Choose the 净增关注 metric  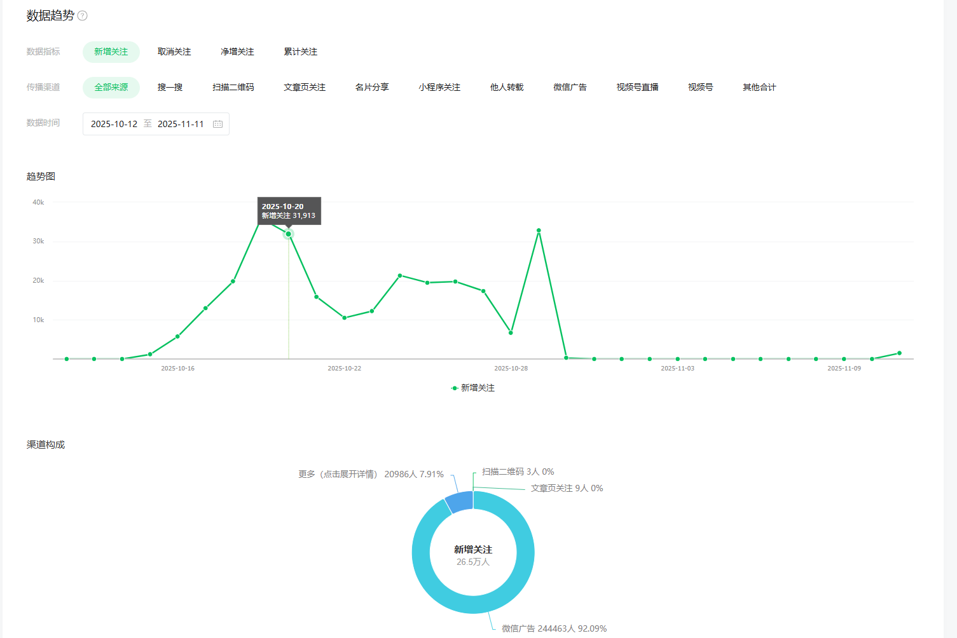click(237, 52)
